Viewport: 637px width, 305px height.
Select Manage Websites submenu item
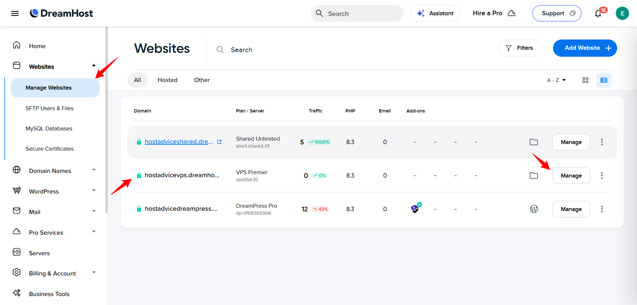[55, 88]
